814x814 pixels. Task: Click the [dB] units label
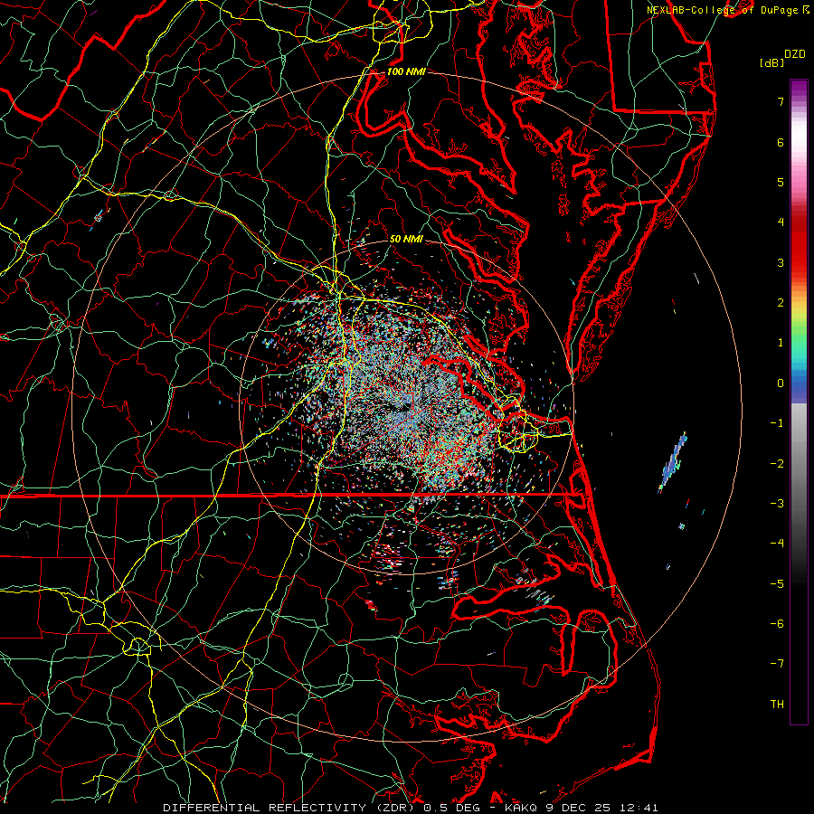[x=771, y=62]
